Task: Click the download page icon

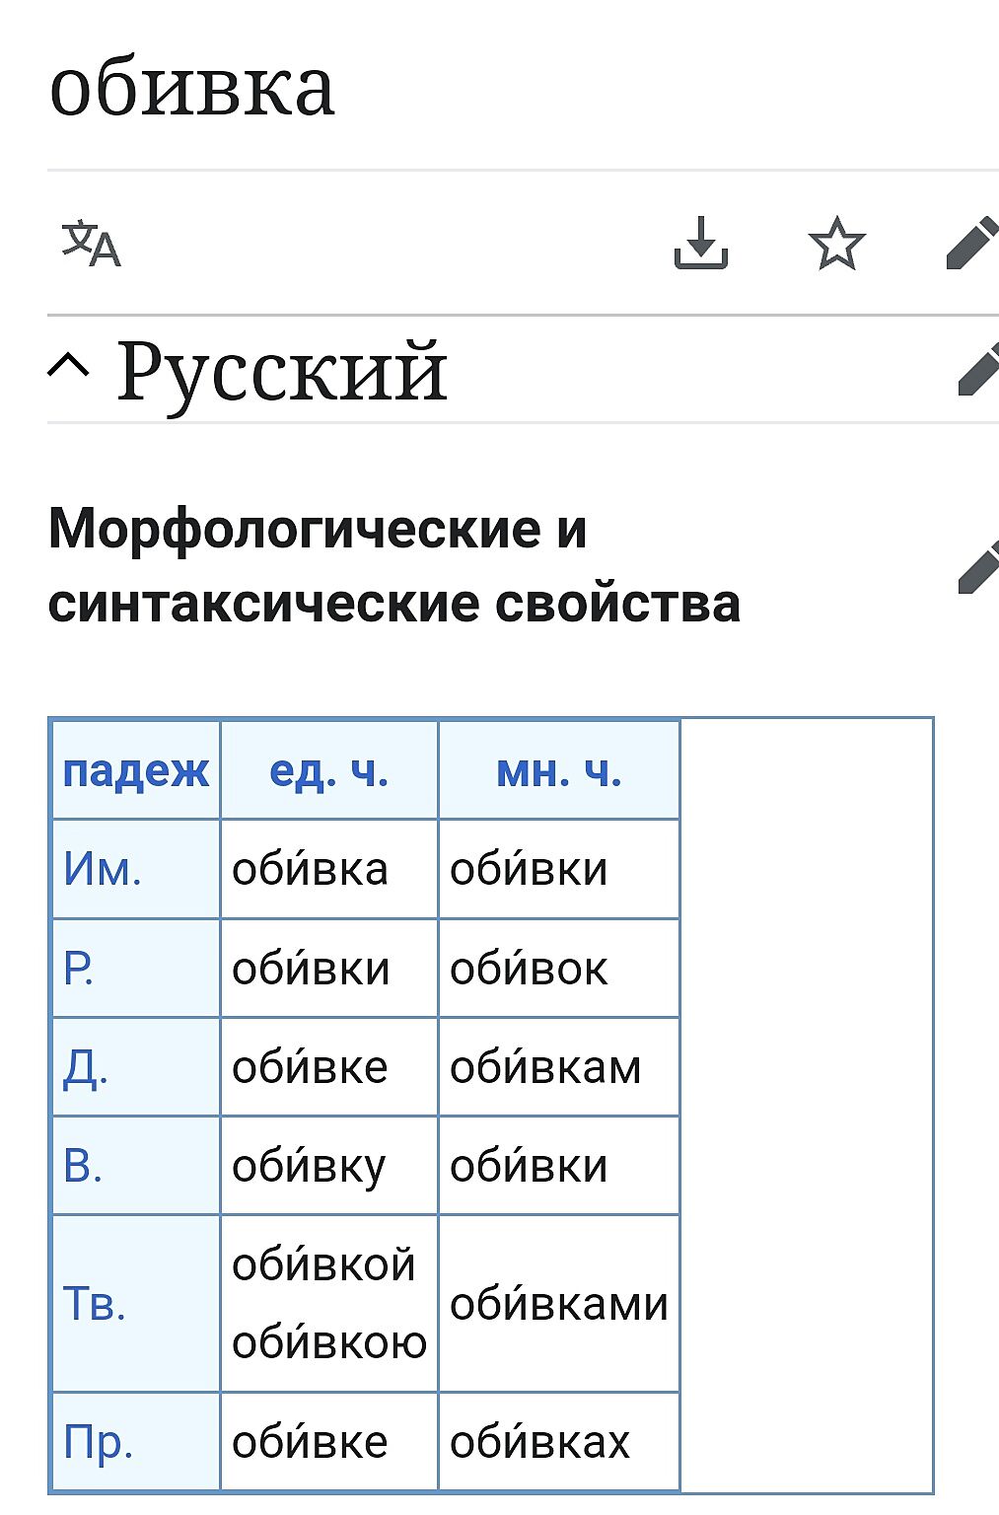Action: coord(700,243)
